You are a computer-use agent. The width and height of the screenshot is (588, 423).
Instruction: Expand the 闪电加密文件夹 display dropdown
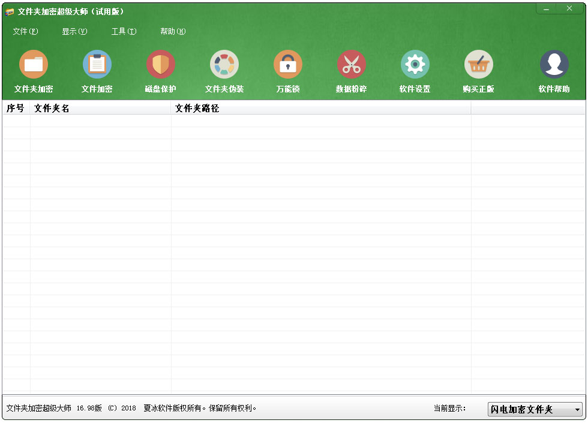coord(577,410)
